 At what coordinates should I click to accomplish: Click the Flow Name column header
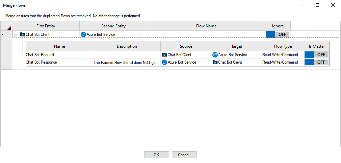click(206, 26)
